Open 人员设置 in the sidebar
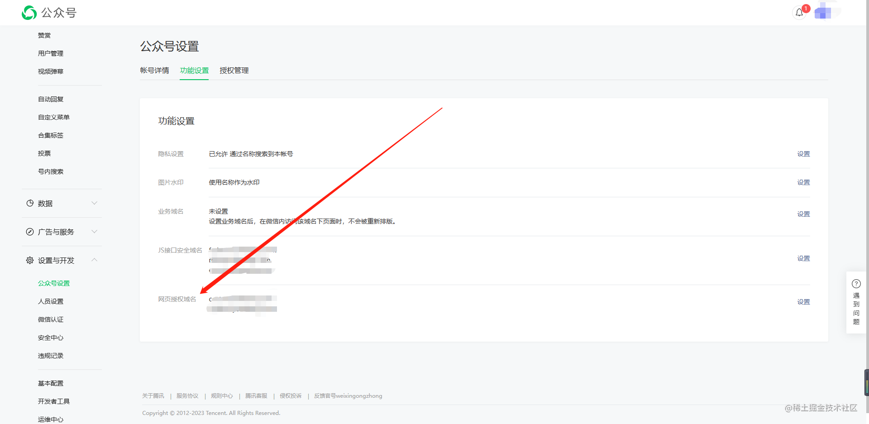The image size is (869, 424). 51,301
